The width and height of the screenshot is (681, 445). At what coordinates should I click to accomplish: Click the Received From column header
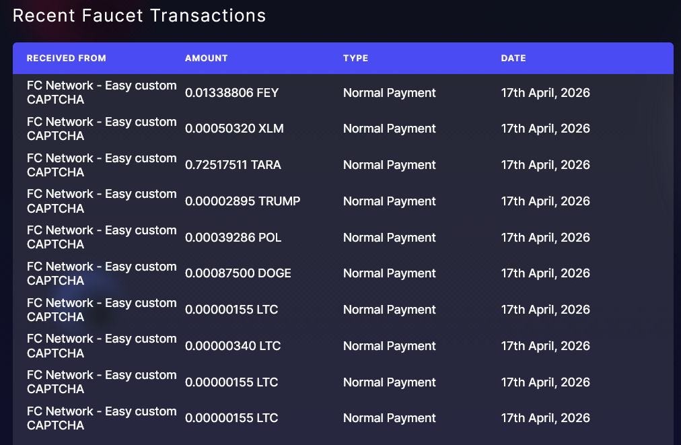[x=66, y=58]
